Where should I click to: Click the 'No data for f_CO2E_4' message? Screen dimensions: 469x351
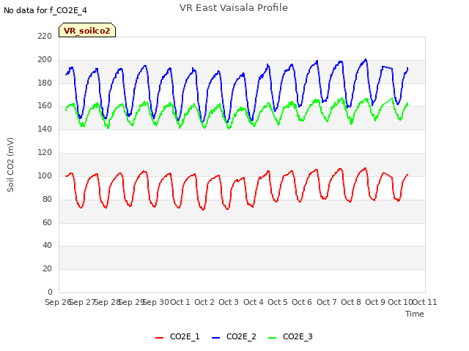[x=45, y=10]
